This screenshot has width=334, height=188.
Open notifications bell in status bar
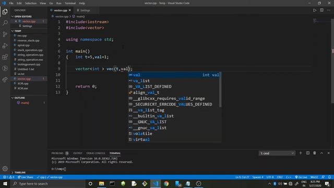pos(329,177)
